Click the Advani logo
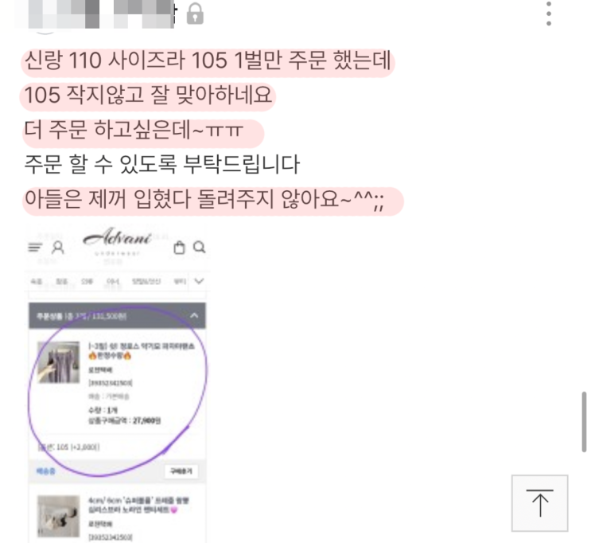The height and width of the screenshot is (543, 591). 117,238
